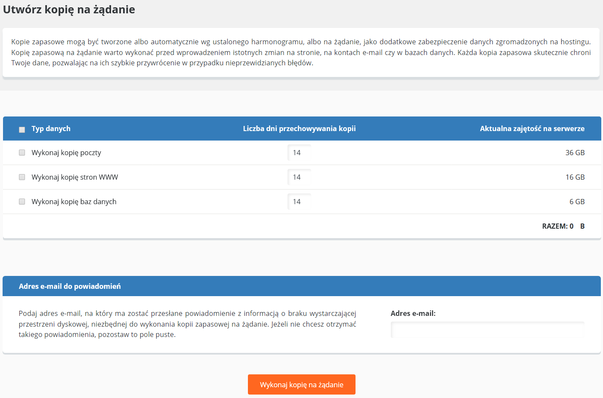This screenshot has width=603, height=398.
Task: Enable the Wykonaj kopię stron WWW checkbox
Action: pos(22,177)
